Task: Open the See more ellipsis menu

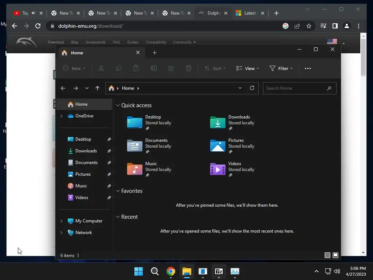Action: [x=307, y=68]
